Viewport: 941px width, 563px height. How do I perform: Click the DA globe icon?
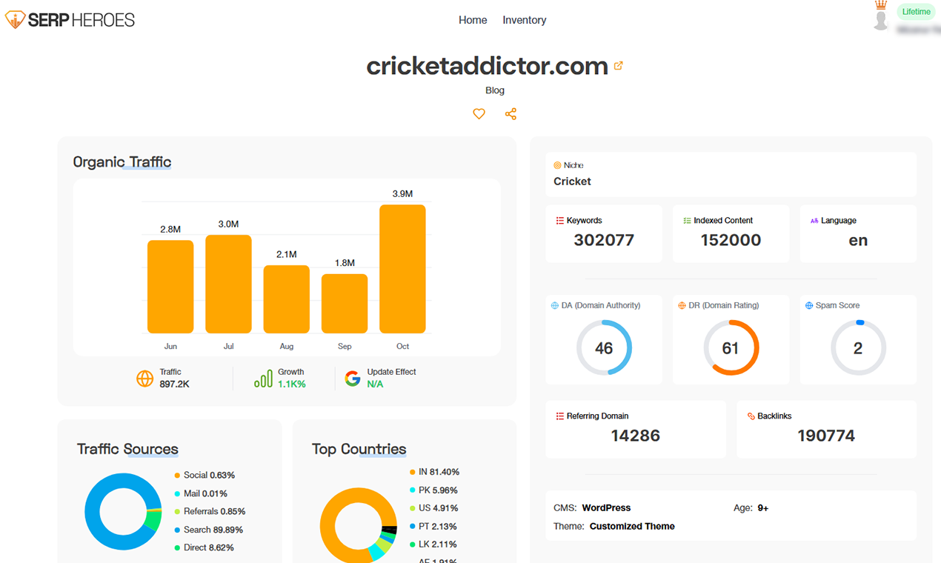[x=555, y=305]
